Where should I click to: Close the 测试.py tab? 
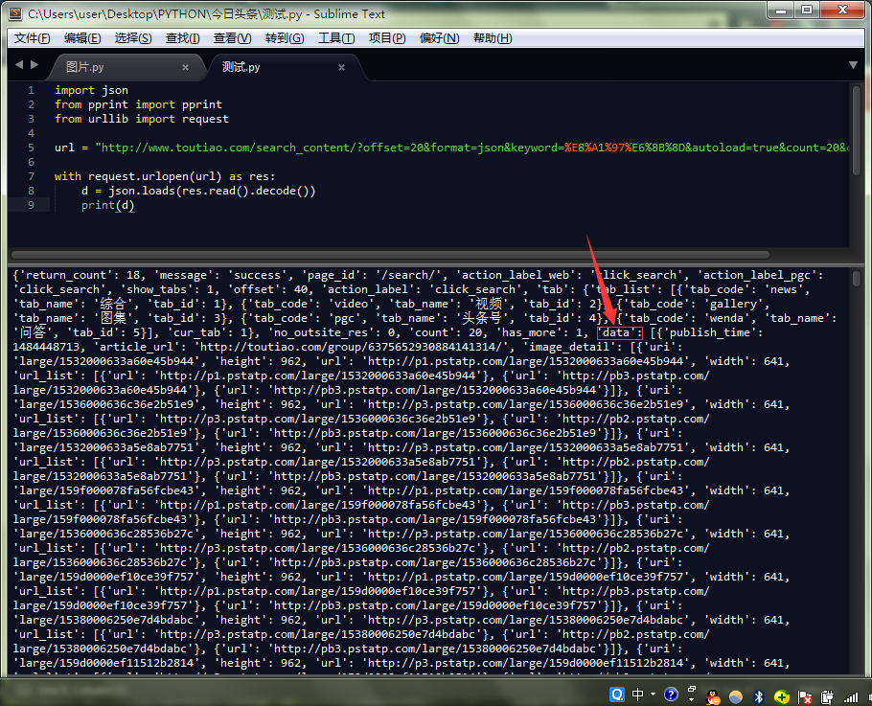click(341, 67)
